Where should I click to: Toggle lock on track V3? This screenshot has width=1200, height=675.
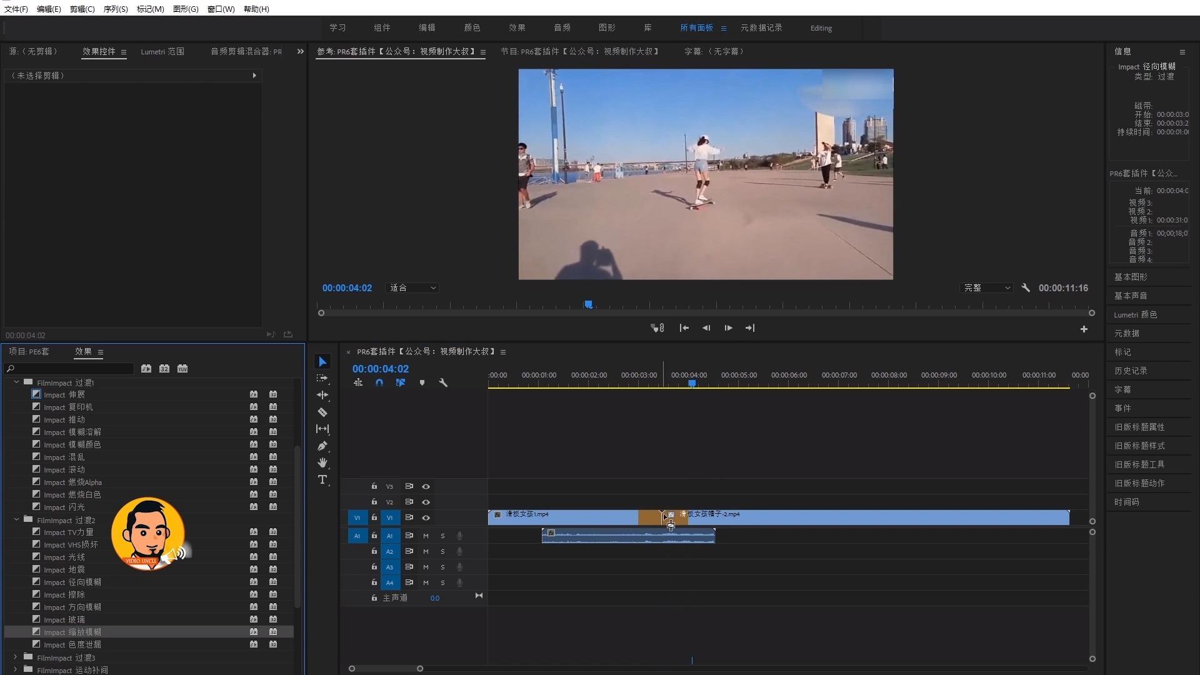coord(374,486)
